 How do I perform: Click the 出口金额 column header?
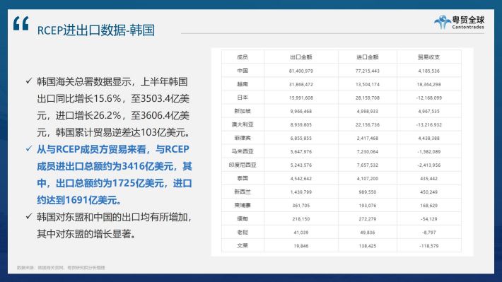click(x=301, y=57)
